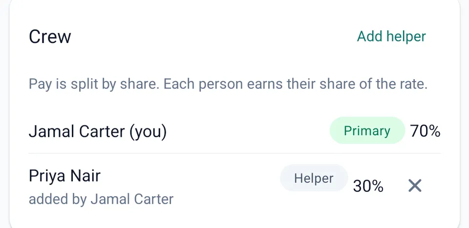This screenshot has height=228, width=469.
Task: Select the Priya Nair crew member name
Action: click(64, 176)
